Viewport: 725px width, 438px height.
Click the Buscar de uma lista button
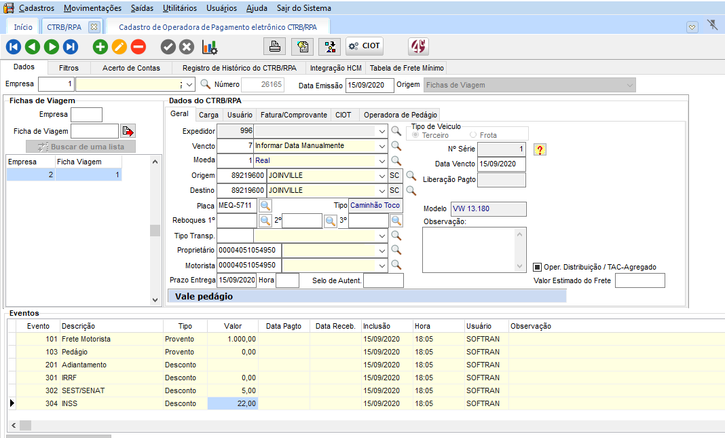[x=80, y=147]
